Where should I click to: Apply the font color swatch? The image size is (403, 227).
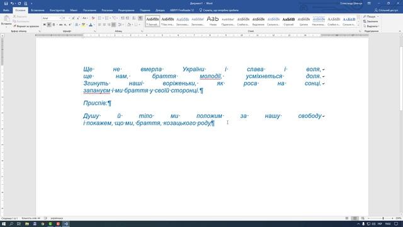[x=91, y=25]
